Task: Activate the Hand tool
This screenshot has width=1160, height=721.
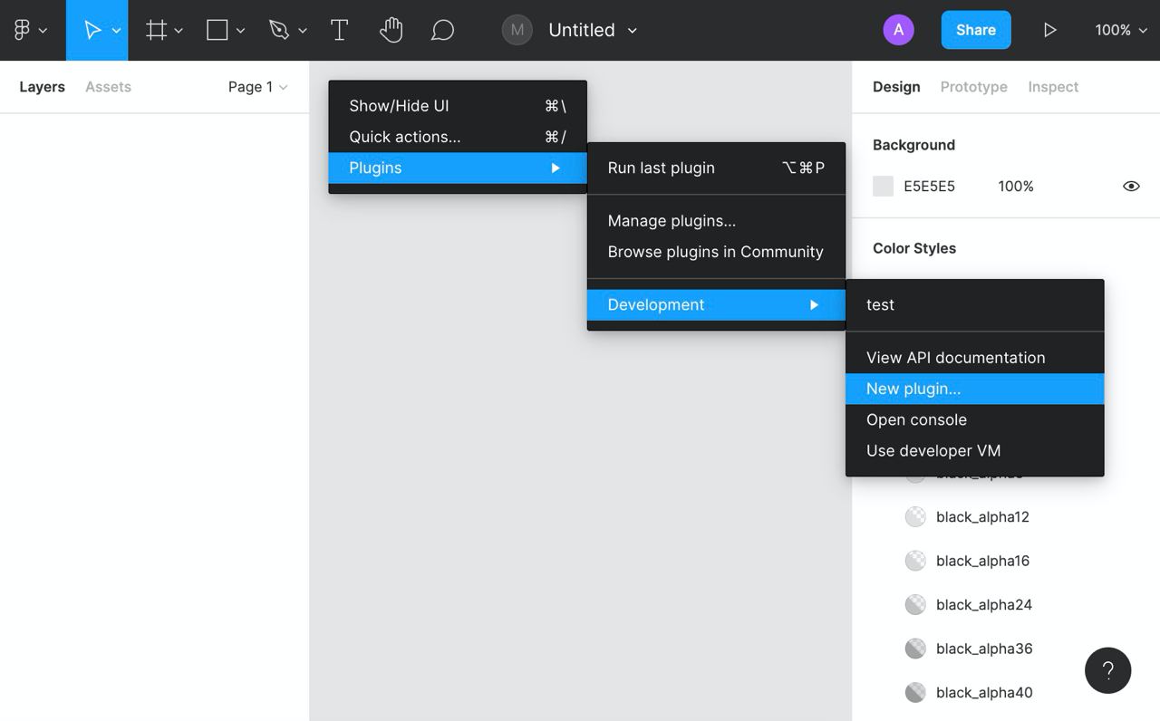Action: point(391,30)
